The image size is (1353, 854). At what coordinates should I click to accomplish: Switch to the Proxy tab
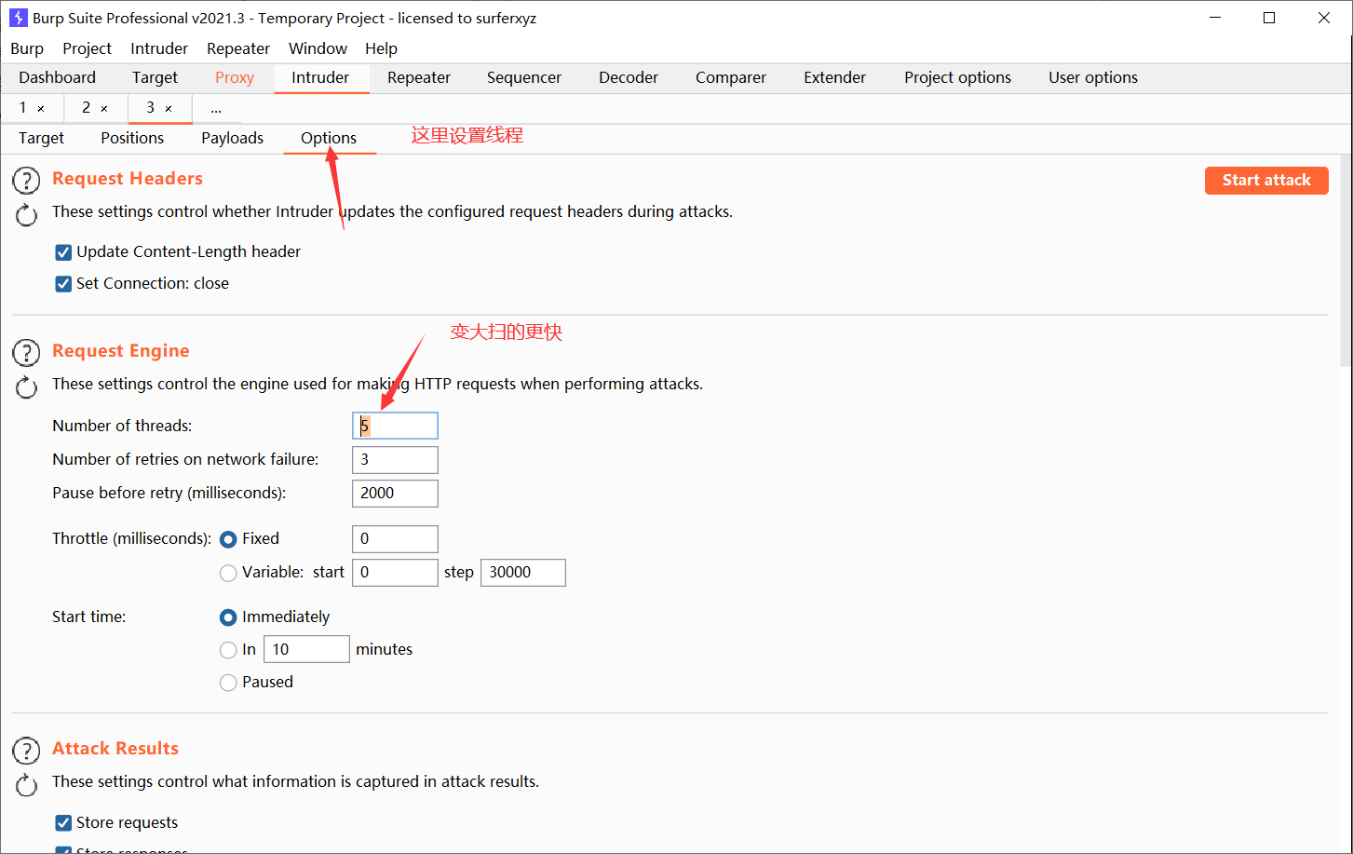(x=235, y=78)
